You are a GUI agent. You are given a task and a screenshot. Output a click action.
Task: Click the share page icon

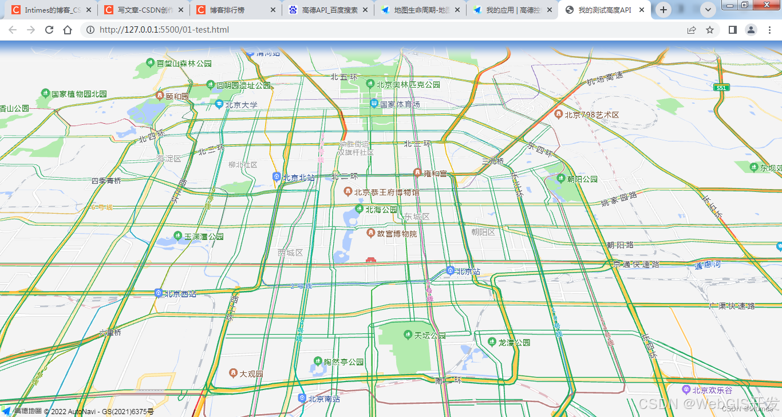pos(692,30)
